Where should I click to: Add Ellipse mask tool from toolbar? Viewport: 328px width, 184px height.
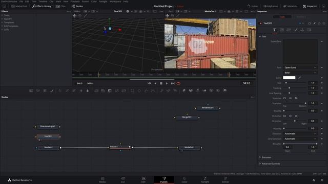click(139, 91)
